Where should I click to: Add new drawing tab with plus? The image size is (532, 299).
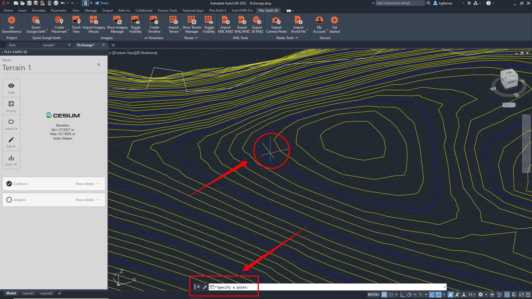pyautogui.click(x=113, y=45)
